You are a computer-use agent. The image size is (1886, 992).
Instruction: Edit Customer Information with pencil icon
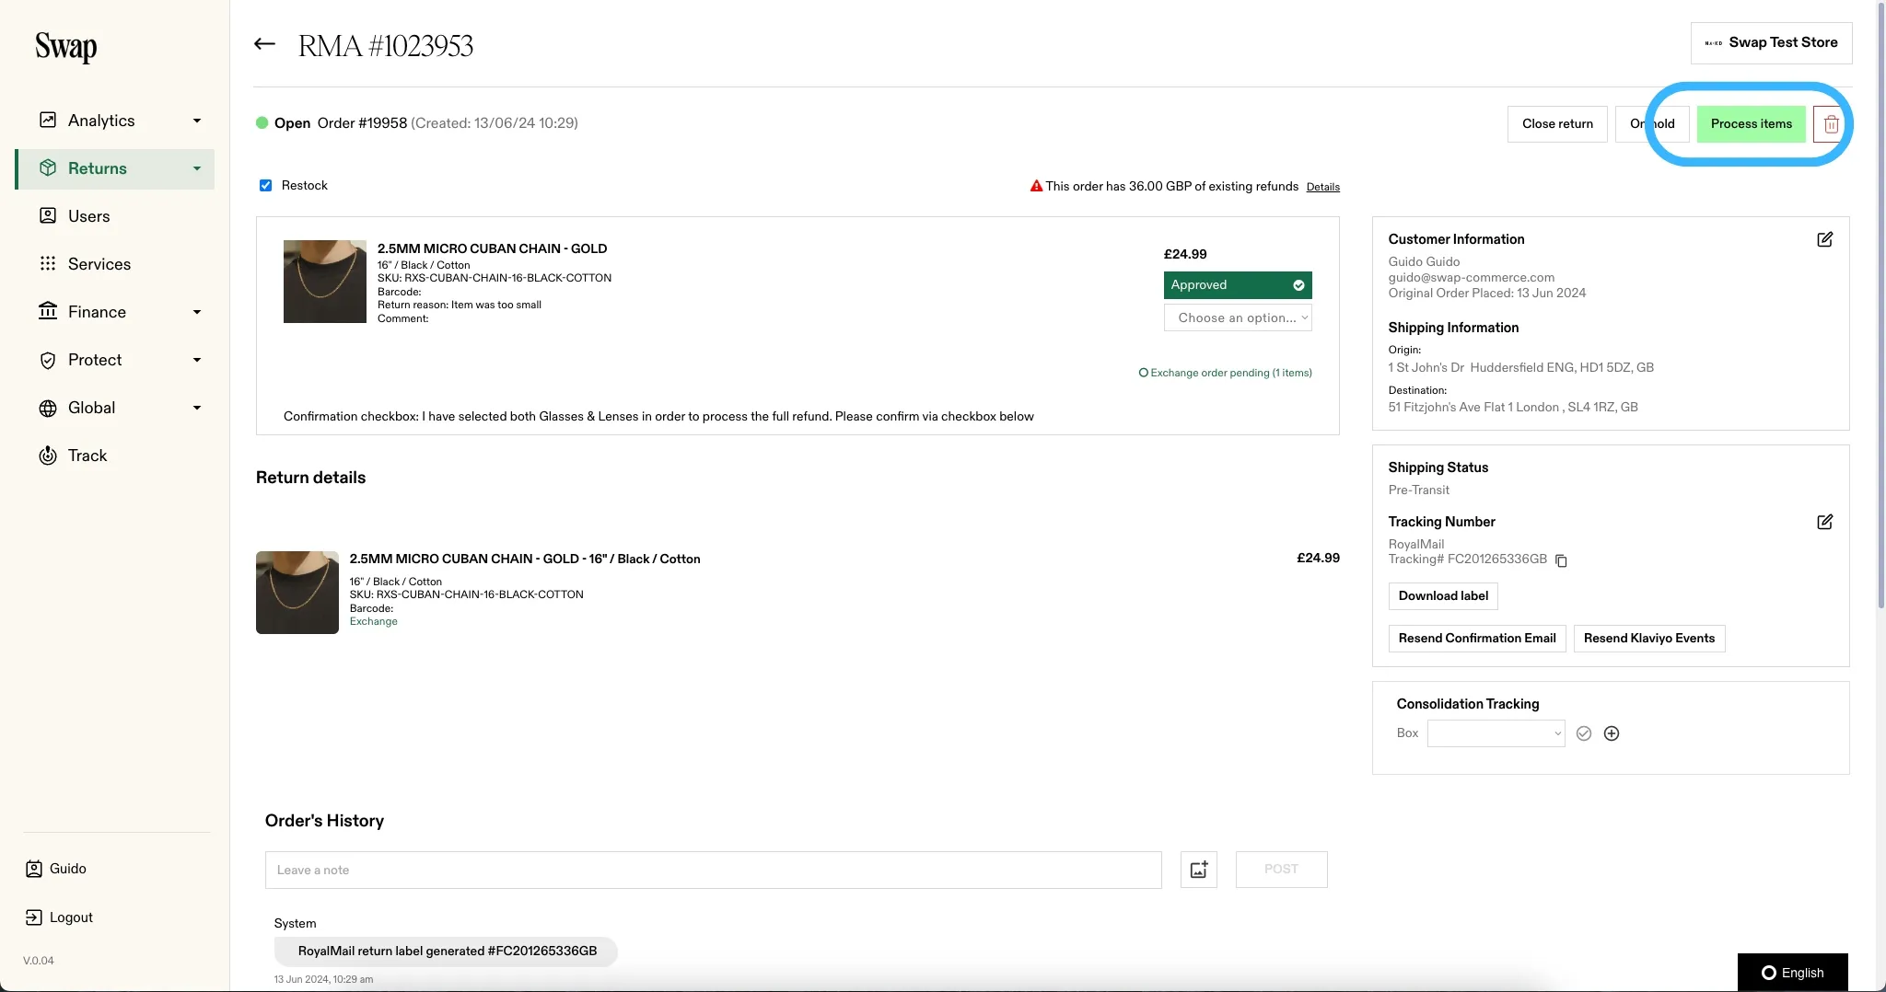pos(1824,239)
